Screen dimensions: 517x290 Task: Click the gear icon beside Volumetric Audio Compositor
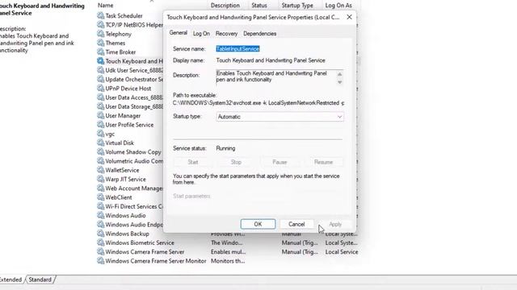point(100,161)
